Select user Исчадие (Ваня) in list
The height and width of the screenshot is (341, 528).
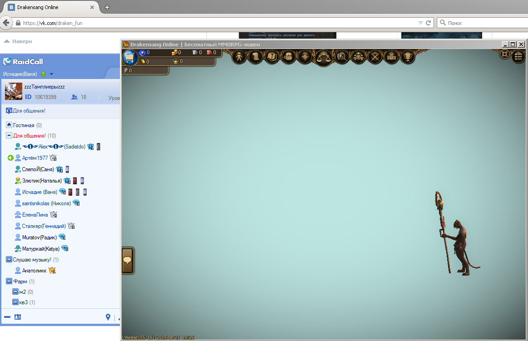pyautogui.click(x=39, y=192)
